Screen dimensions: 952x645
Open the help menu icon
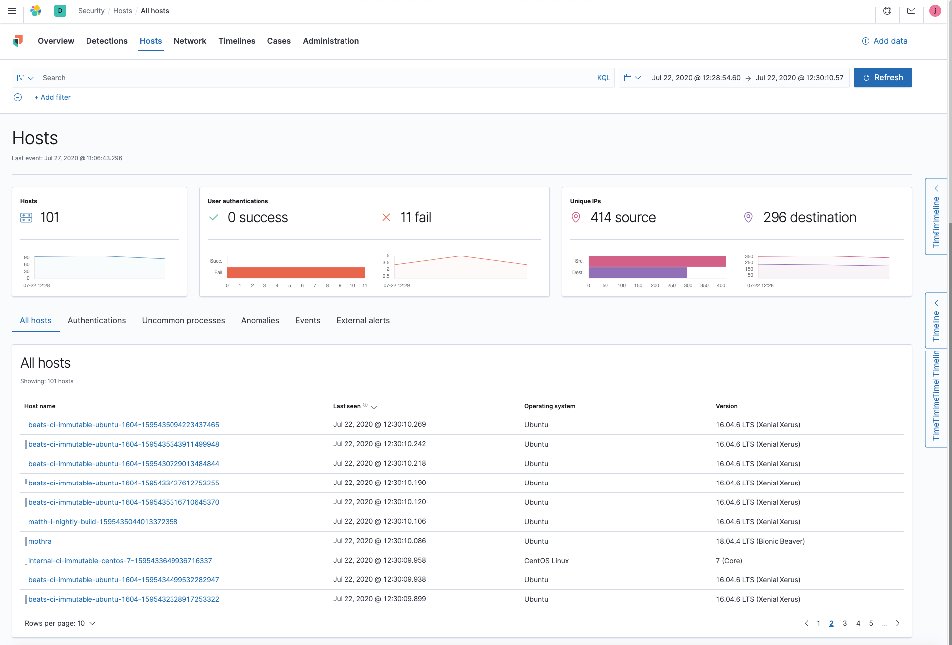coord(887,11)
